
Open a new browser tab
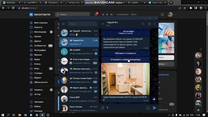click(x=171, y=3)
